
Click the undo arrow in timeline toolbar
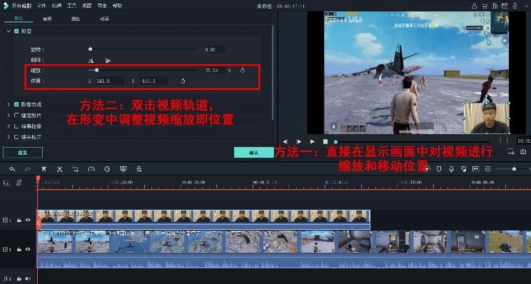(12, 169)
